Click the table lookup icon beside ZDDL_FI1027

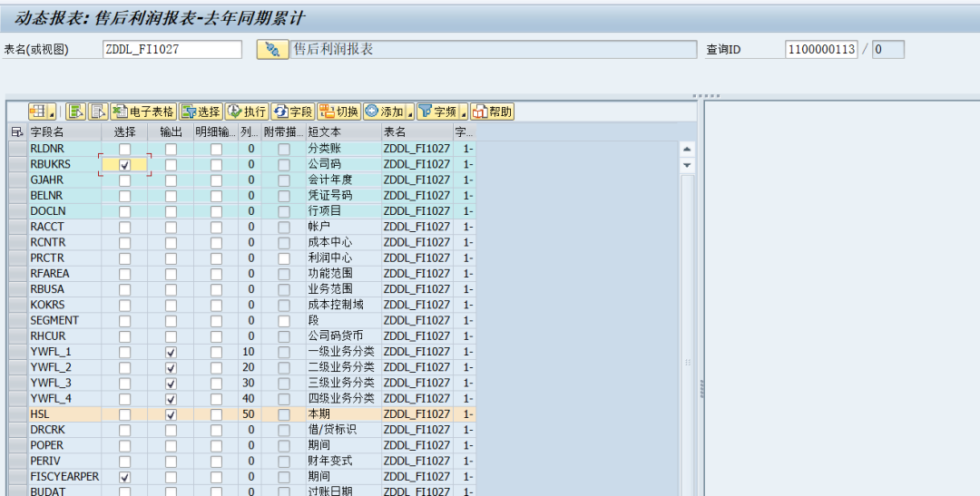[x=272, y=49]
